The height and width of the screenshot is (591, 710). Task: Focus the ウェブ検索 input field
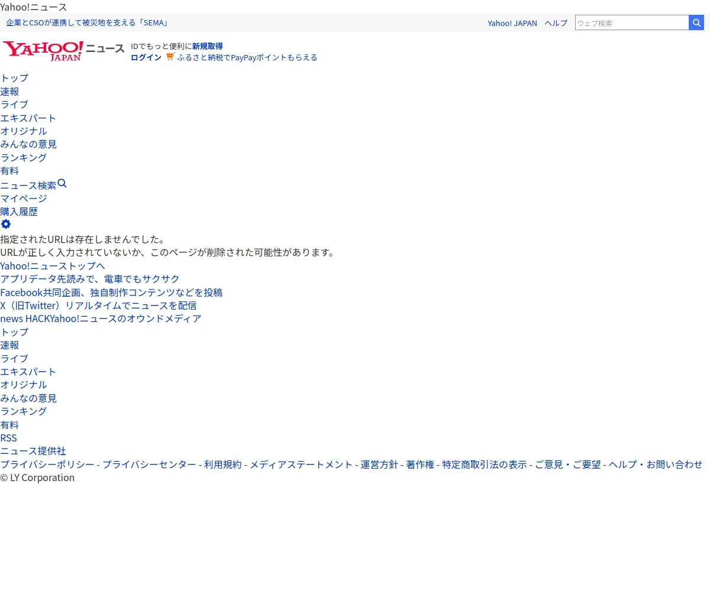(632, 22)
